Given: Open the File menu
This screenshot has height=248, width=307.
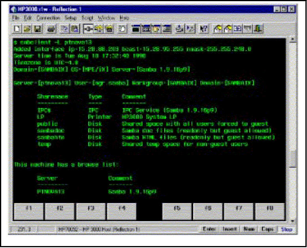Looking at the screenshot, I should click(x=16, y=18).
